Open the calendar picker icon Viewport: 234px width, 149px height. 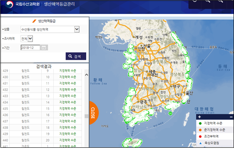pyautogui.click(x=44, y=48)
